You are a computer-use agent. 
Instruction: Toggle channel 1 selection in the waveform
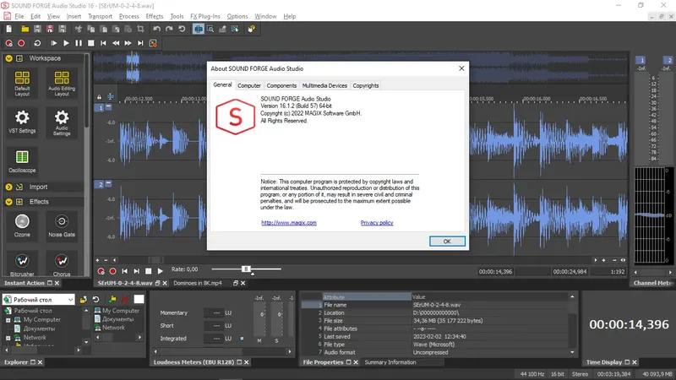point(99,108)
